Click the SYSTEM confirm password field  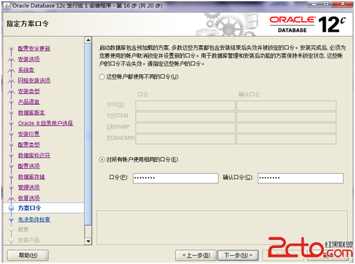pos(286,117)
